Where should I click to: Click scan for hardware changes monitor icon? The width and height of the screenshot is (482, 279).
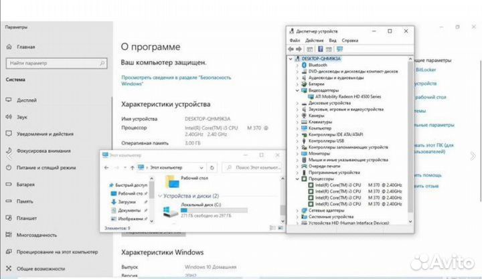tap(339, 49)
